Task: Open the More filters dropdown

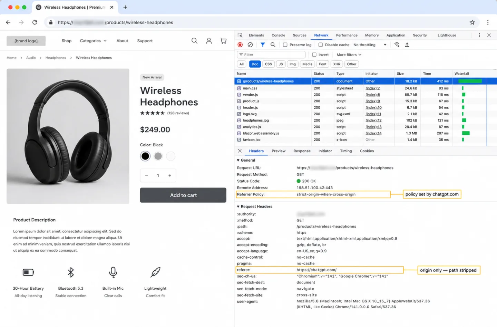Action: (x=349, y=55)
